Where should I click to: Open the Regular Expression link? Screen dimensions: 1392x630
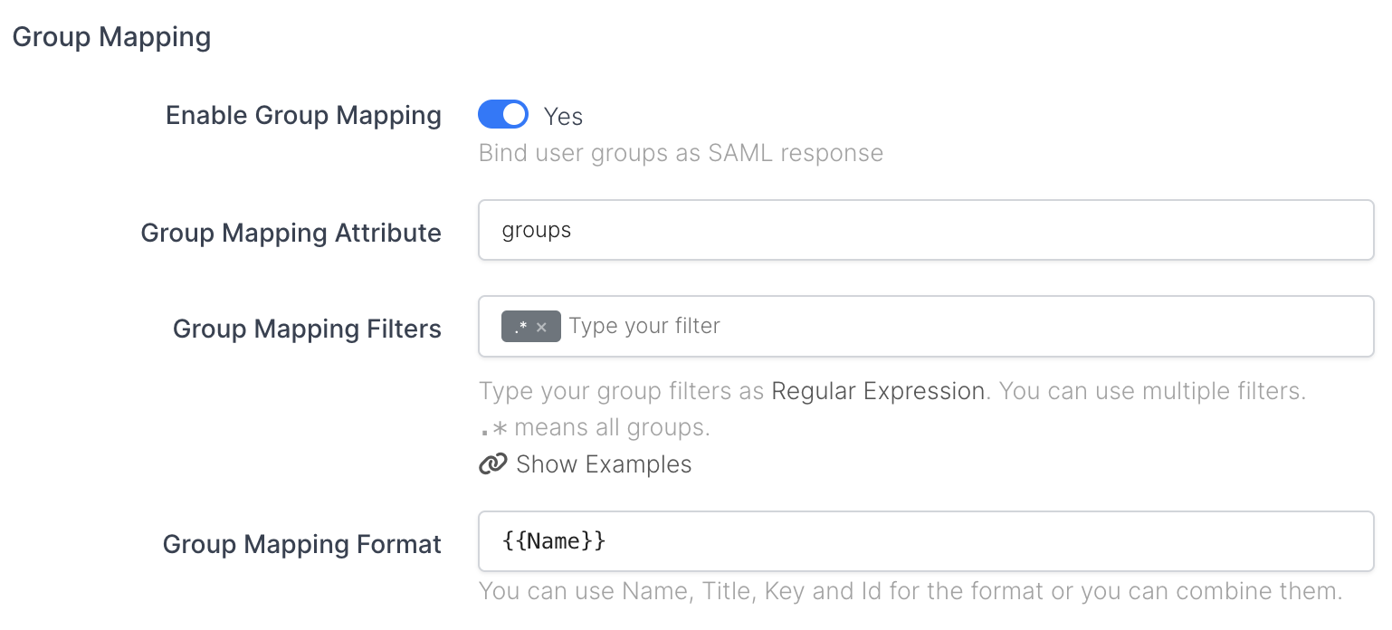[877, 392]
